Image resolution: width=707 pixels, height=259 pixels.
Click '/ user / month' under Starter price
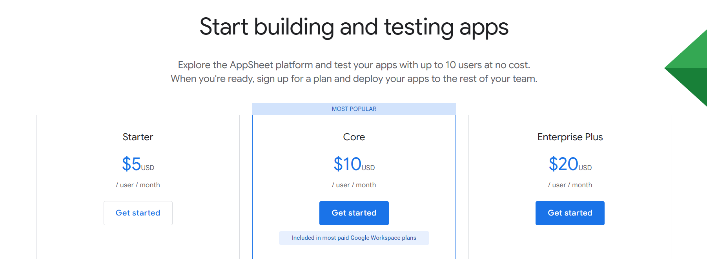click(x=138, y=185)
